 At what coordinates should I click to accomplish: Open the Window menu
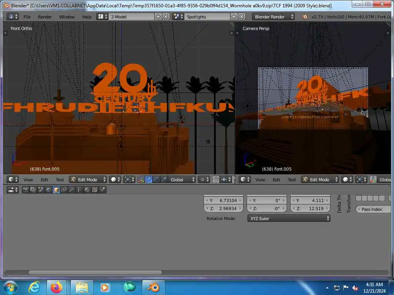coord(67,17)
